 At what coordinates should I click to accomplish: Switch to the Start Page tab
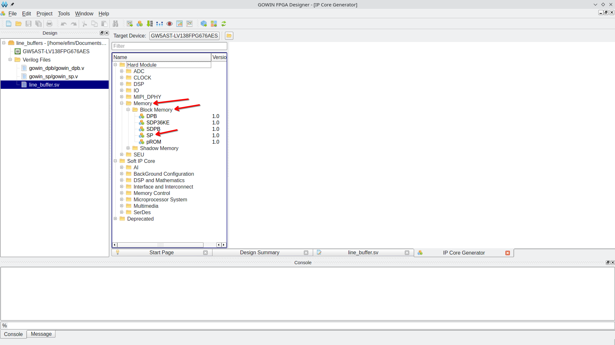coord(162,253)
